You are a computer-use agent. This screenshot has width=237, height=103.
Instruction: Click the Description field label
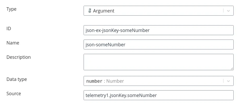point(18,57)
